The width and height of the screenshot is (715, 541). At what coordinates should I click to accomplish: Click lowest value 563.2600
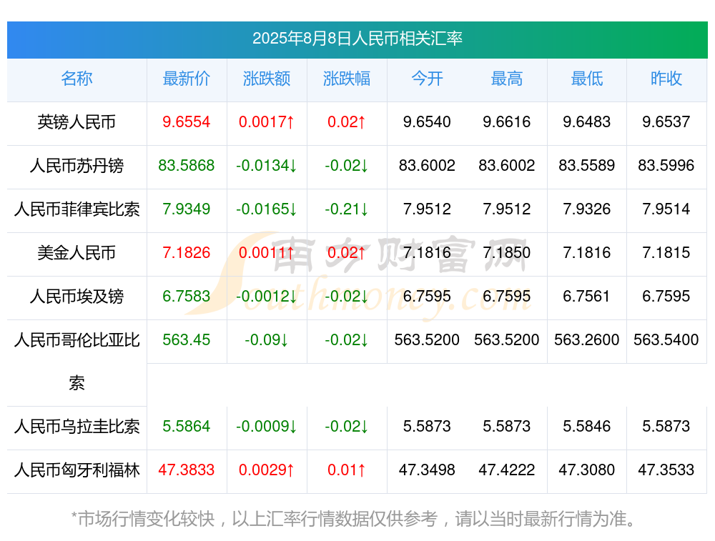pos(587,339)
